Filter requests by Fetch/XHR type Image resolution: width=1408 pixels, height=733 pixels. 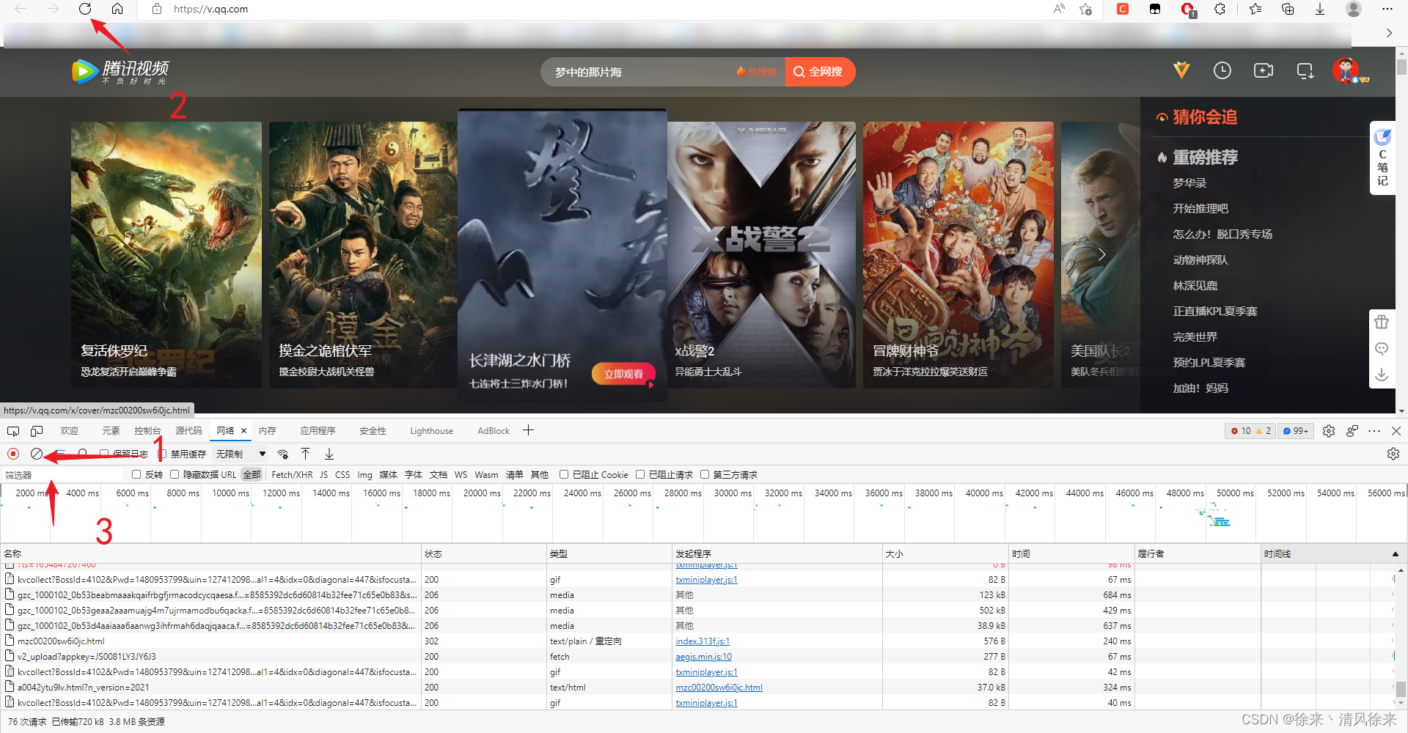(292, 474)
